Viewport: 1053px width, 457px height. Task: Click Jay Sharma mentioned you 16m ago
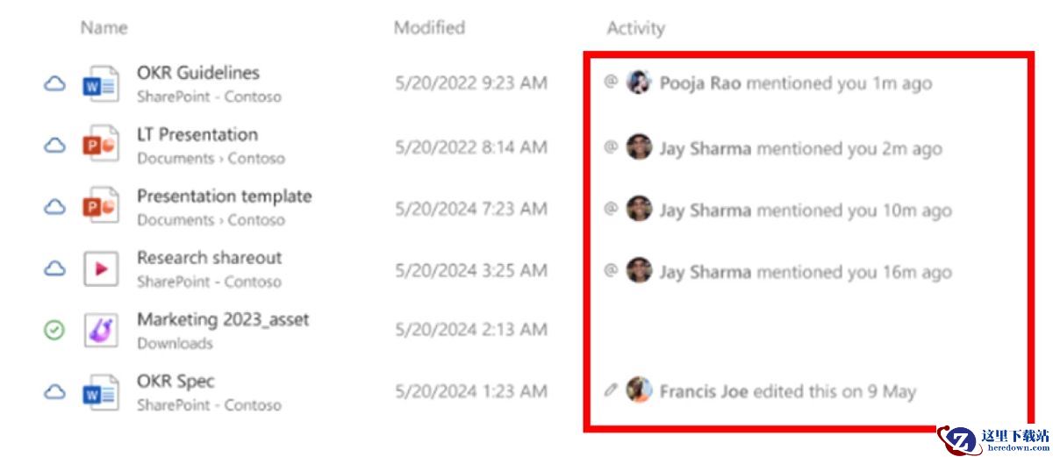coord(805,272)
